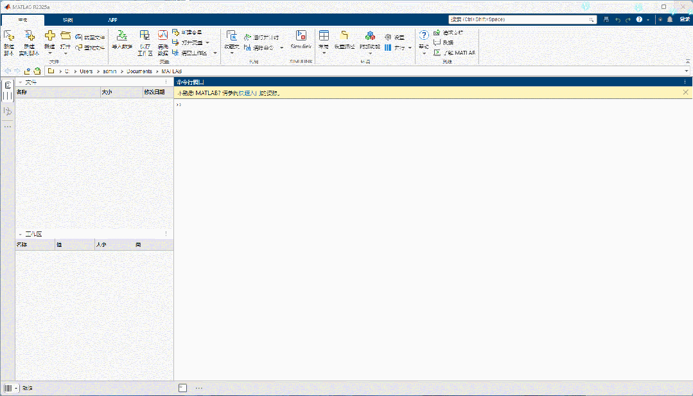
Task: Click Run and Time (运行并计时)
Action: pos(261,37)
